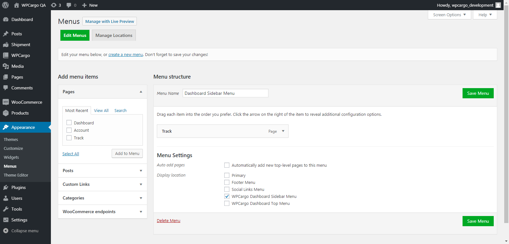
Task: Open the Screen Options dropdown
Action: point(449,15)
